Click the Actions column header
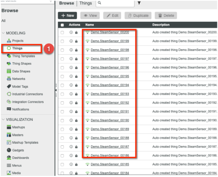 [x=75, y=25]
